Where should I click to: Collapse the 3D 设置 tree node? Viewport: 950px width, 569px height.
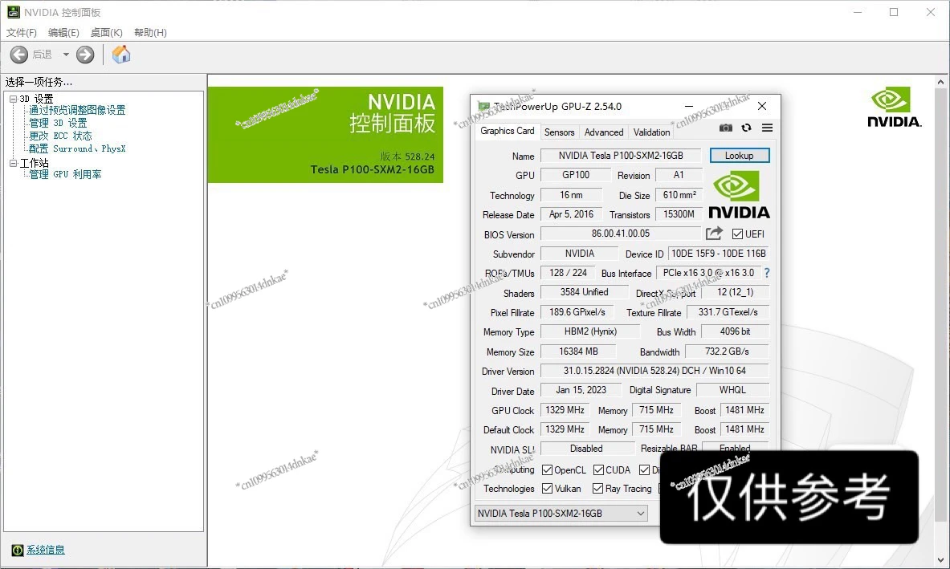click(x=14, y=99)
